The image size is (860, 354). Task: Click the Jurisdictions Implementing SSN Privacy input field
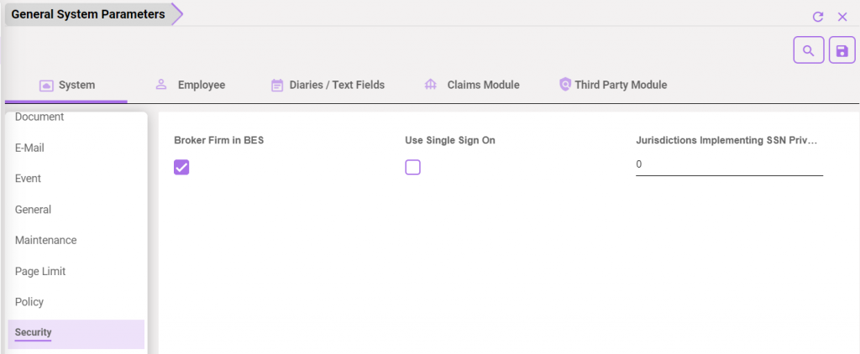click(728, 164)
